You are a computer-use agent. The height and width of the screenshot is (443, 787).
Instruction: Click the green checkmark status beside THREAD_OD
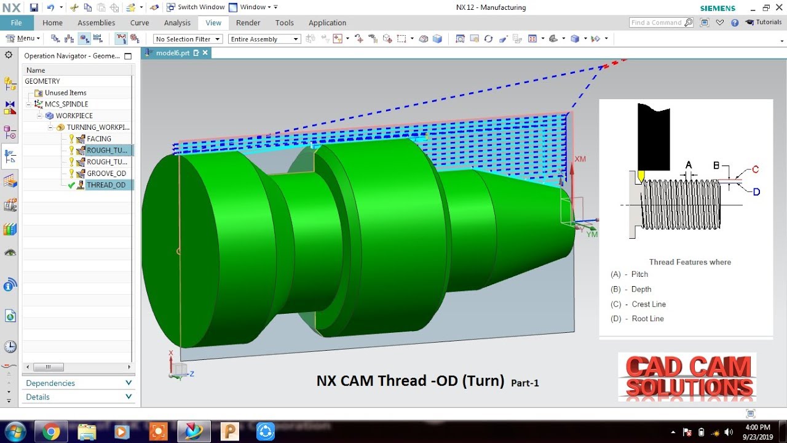[71, 185]
